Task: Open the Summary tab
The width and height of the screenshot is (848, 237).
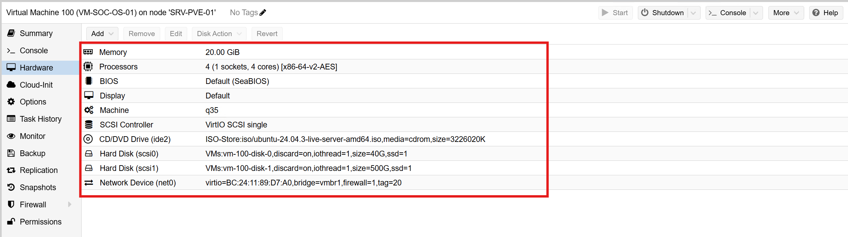Action: [36, 33]
